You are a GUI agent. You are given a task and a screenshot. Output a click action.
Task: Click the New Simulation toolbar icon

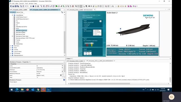(11, 6)
